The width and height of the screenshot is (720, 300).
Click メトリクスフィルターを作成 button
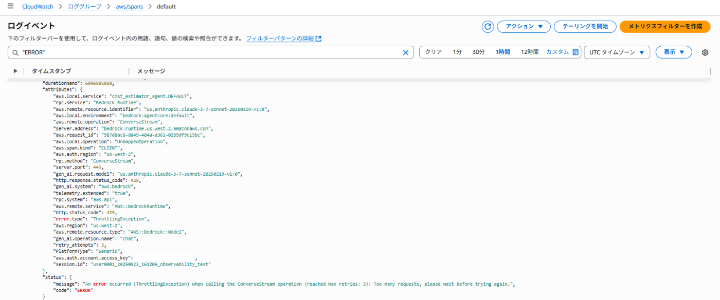pos(665,27)
